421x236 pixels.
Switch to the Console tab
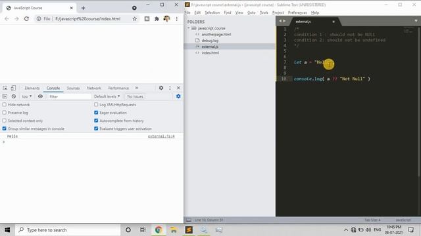(53, 88)
